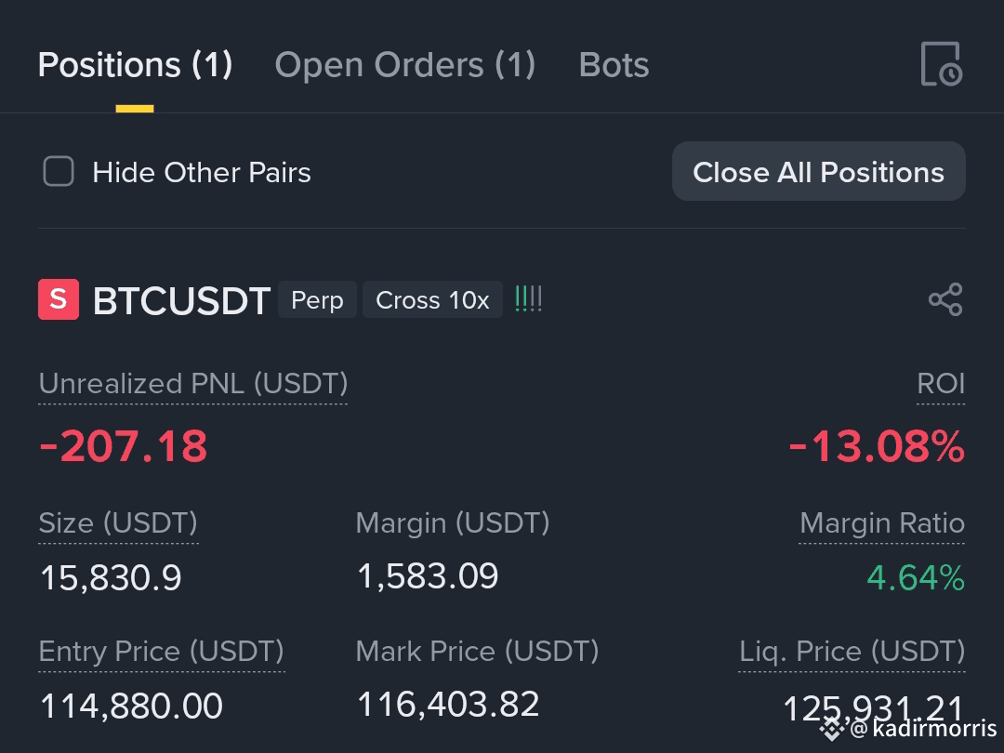Image resolution: width=1004 pixels, height=753 pixels.
Task: Show the Entry Price (USDT) info
Action: pos(161,651)
